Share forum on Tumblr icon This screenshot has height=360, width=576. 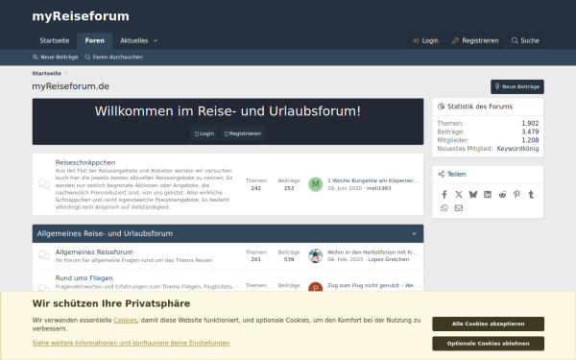point(531,194)
